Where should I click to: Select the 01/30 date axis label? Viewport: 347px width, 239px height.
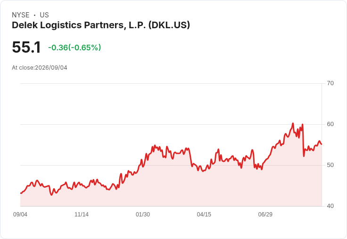[143, 214]
